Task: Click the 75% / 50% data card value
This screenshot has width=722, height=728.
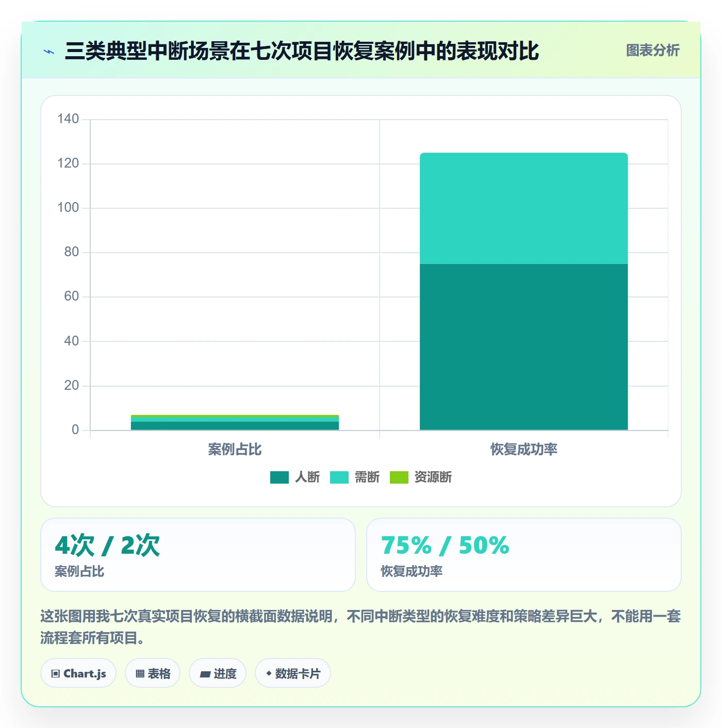Action: coord(445,545)
